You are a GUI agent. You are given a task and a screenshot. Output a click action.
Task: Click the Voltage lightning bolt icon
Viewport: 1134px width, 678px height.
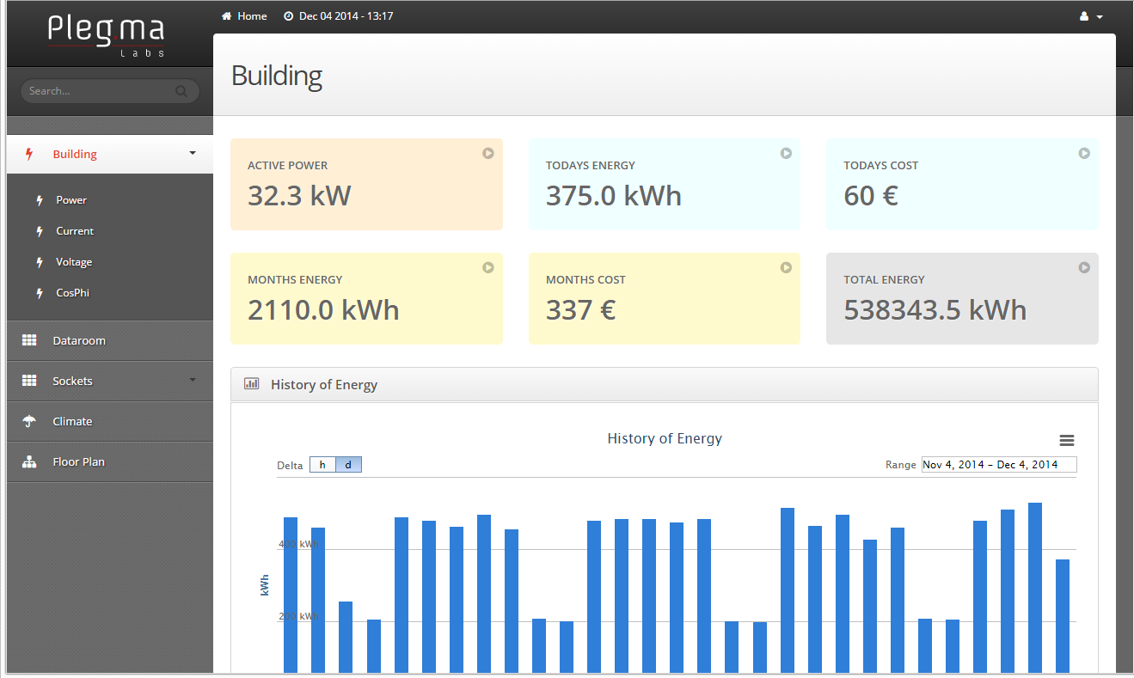pos(39,262)
